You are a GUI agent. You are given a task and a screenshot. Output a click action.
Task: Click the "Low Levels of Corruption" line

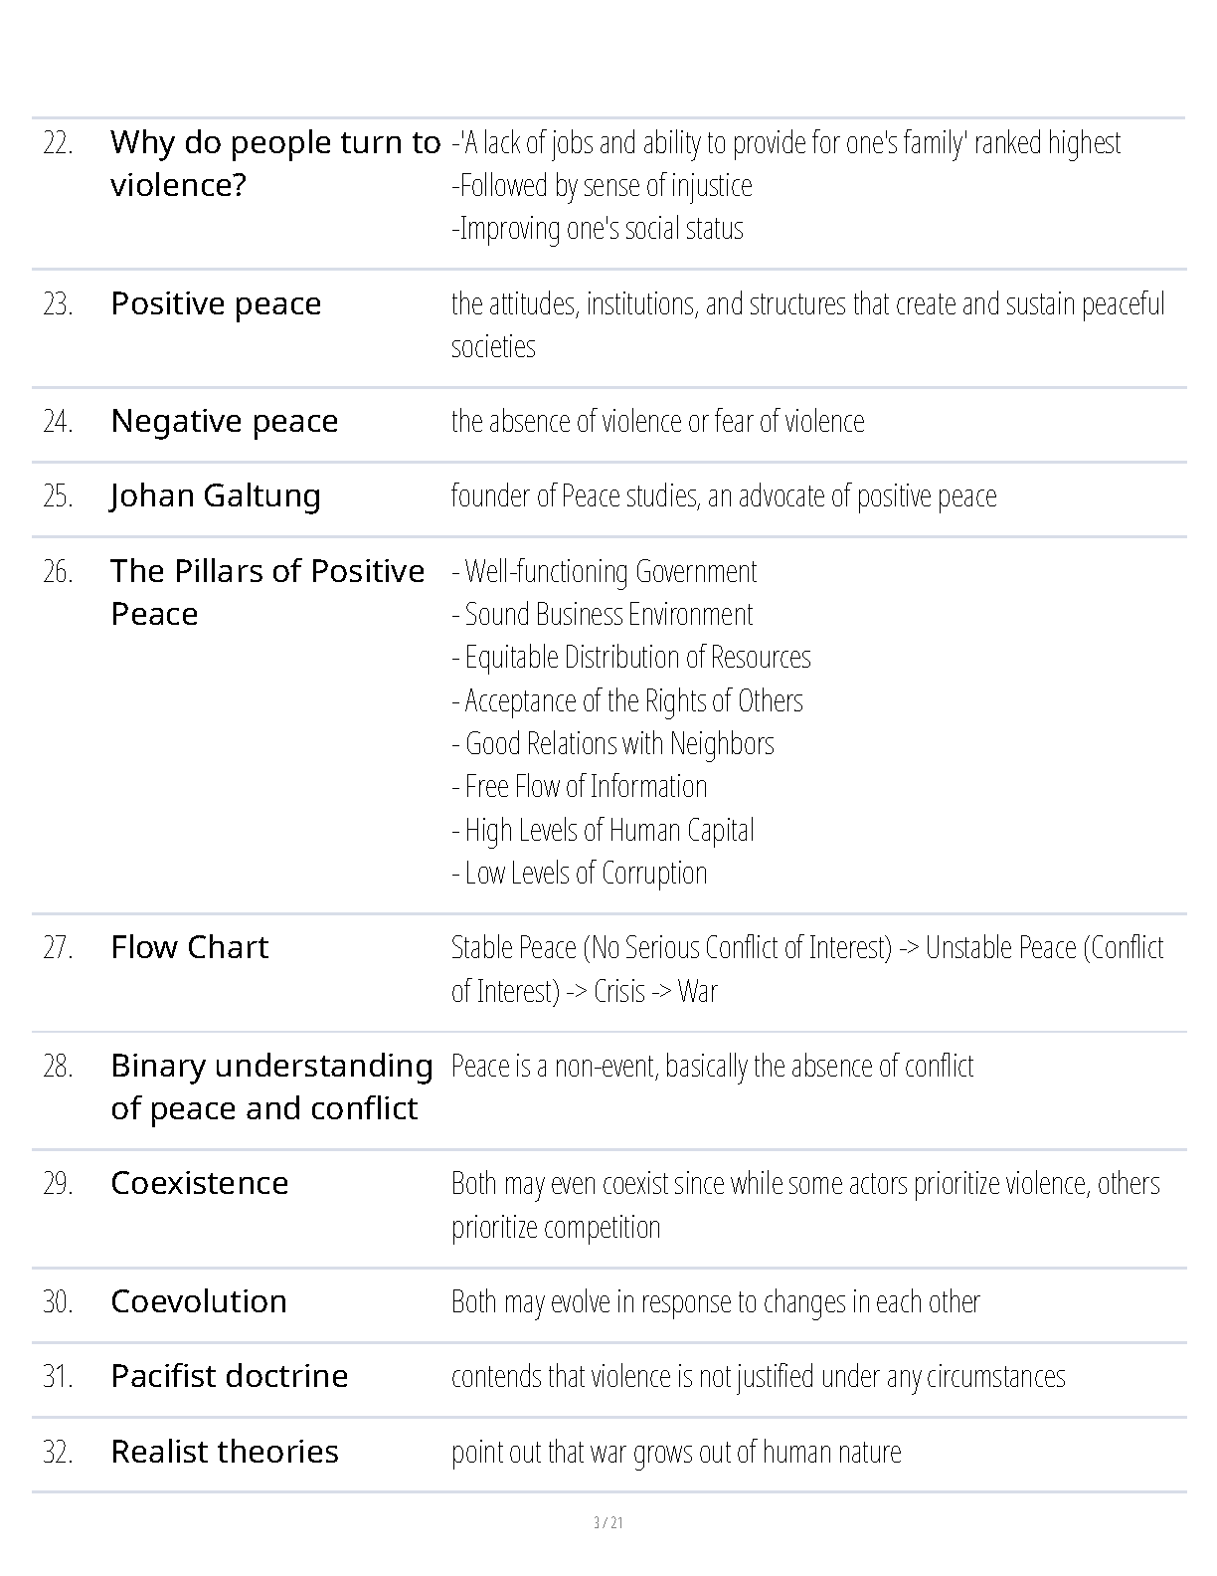click(x=580, y=874)
